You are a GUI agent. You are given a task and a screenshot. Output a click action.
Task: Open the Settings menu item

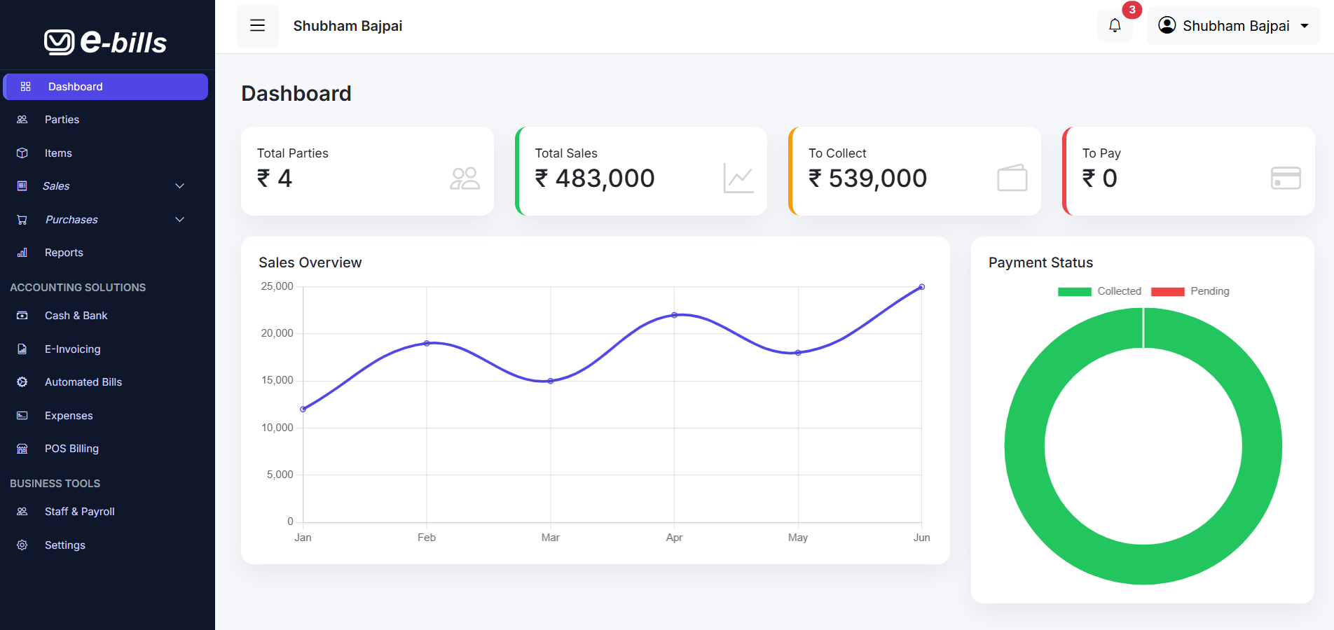point(65,545)
